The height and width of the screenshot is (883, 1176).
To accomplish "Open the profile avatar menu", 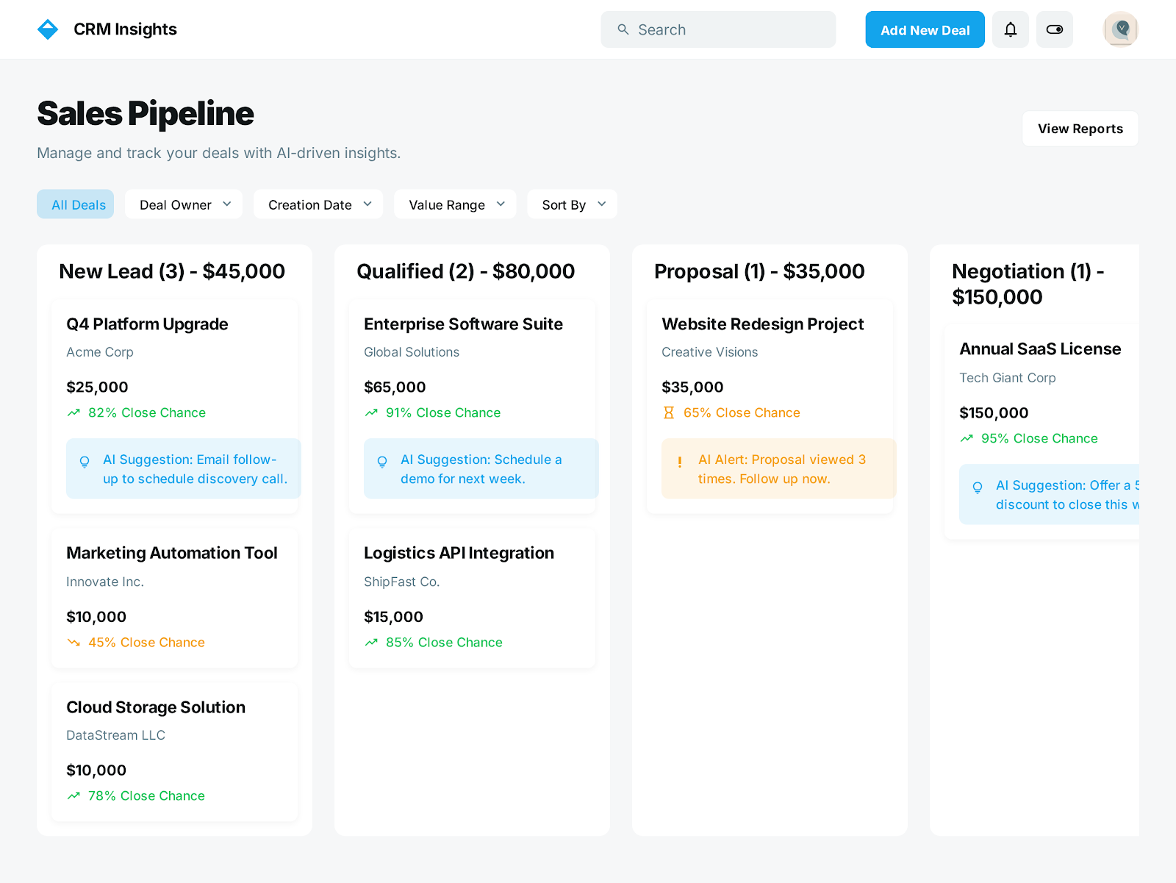I will (1119, 29).
